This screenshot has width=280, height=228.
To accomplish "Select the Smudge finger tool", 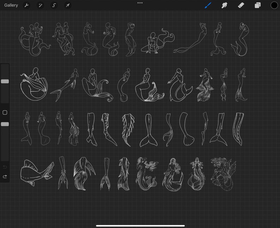I will pyautogui.click(x=224, y=5).
